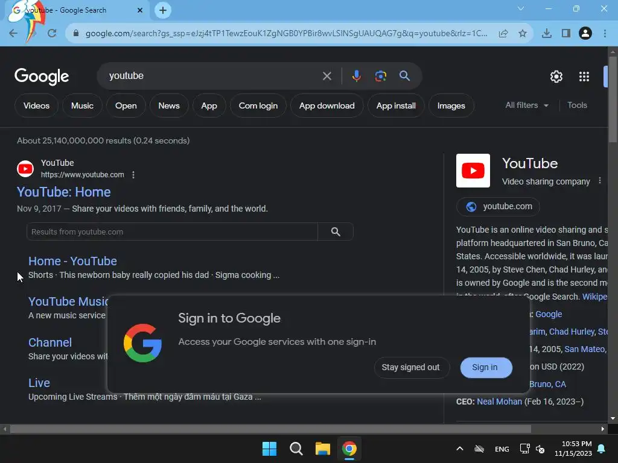The height and width of the screenshot is (463, 618).
Task: Go to Google home via the logo
Action: tap(42, 77)
